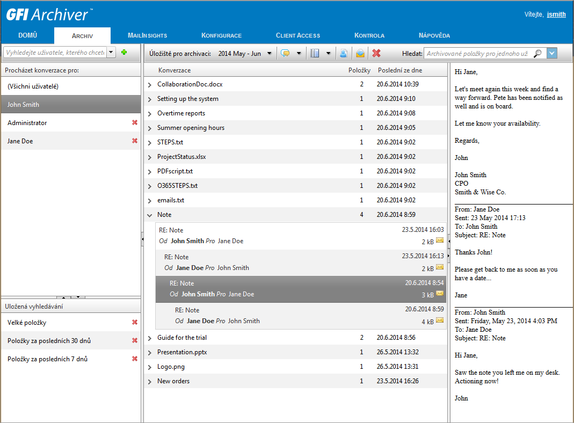Delete saved search Položky za posledních 7 dnů
Screen dimensions: 574x423
pyautogui.click(x=135, y=359)
